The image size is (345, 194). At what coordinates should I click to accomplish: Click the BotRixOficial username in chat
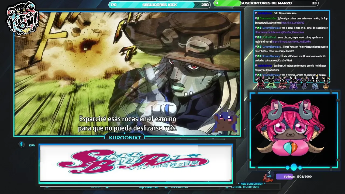(x=269, y=37)
